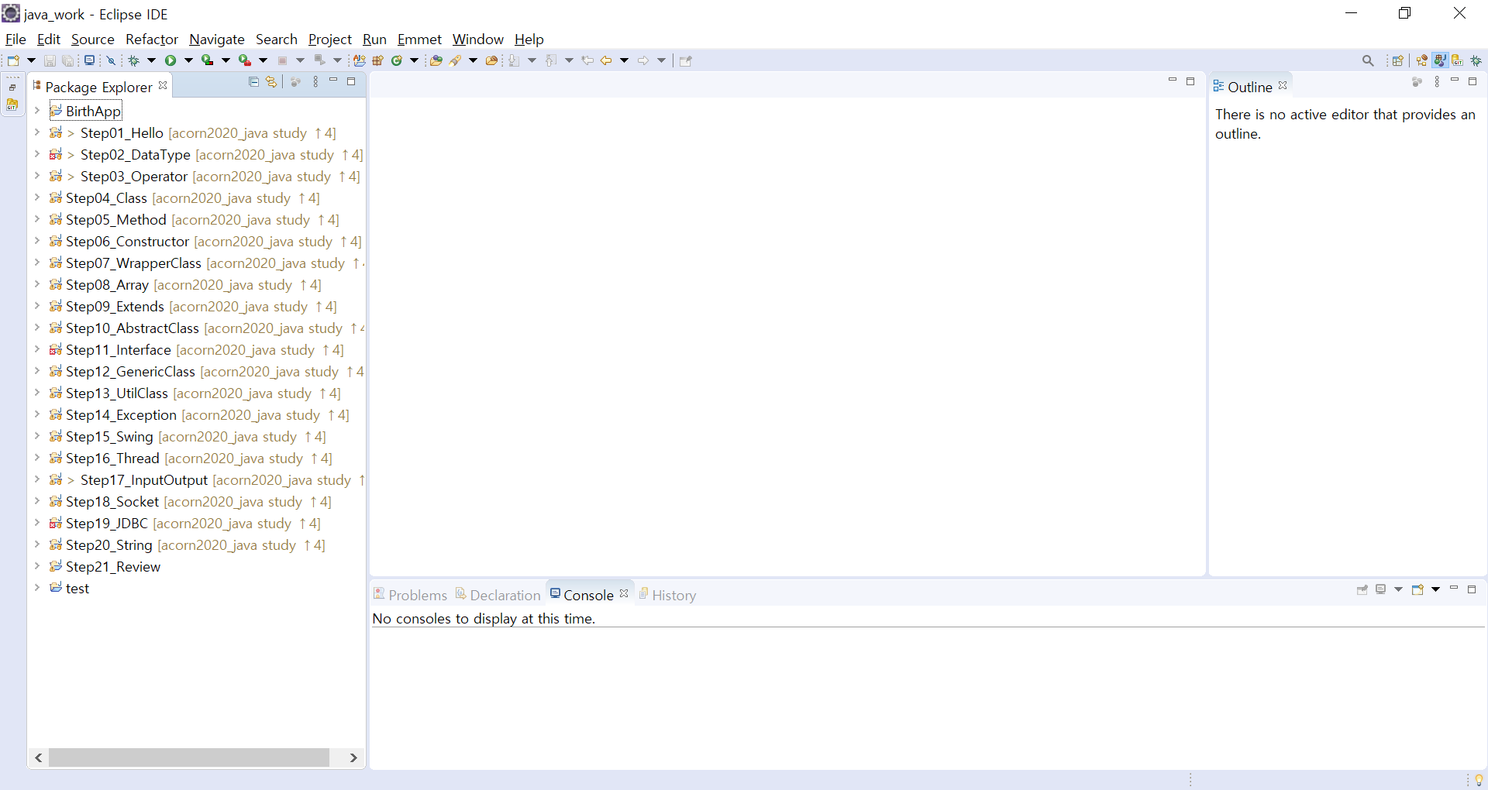The height and width of the screenshot is (790, 1488).
Task: Open the Display Selected Console dropdown
Action: pos(1399,589)
